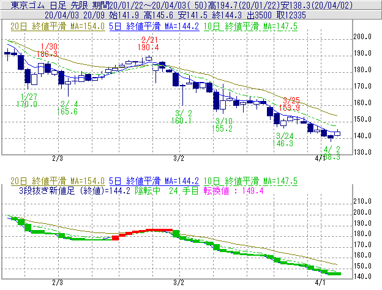Click the 130.0 price axis label in top chart

coord(362,152)
